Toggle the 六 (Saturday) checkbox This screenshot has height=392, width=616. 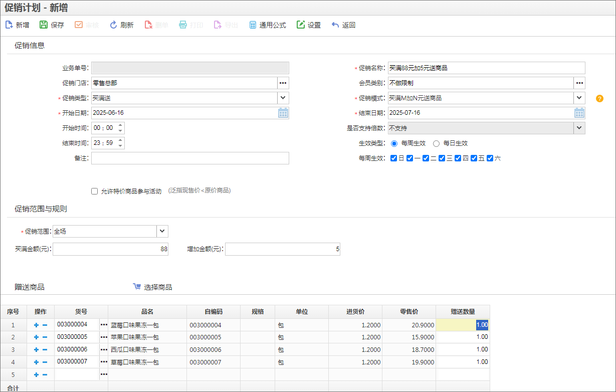tap(490, 158)
